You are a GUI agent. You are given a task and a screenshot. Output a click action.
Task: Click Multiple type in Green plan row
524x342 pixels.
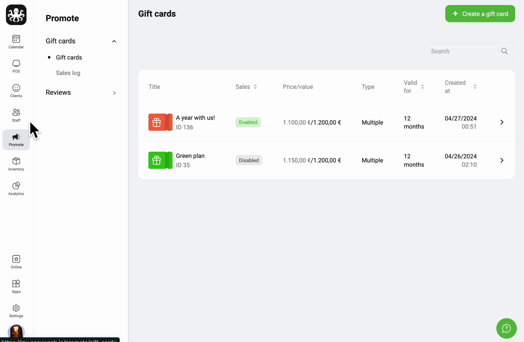[372, 160]
